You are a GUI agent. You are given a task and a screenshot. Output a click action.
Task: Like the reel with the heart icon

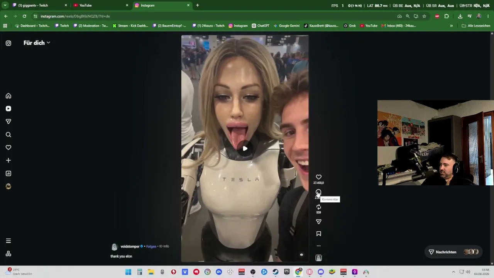[318, 177]
